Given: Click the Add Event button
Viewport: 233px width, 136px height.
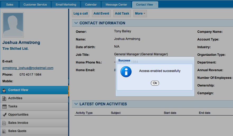Looking at the screenshot, I should pos(101,13).
